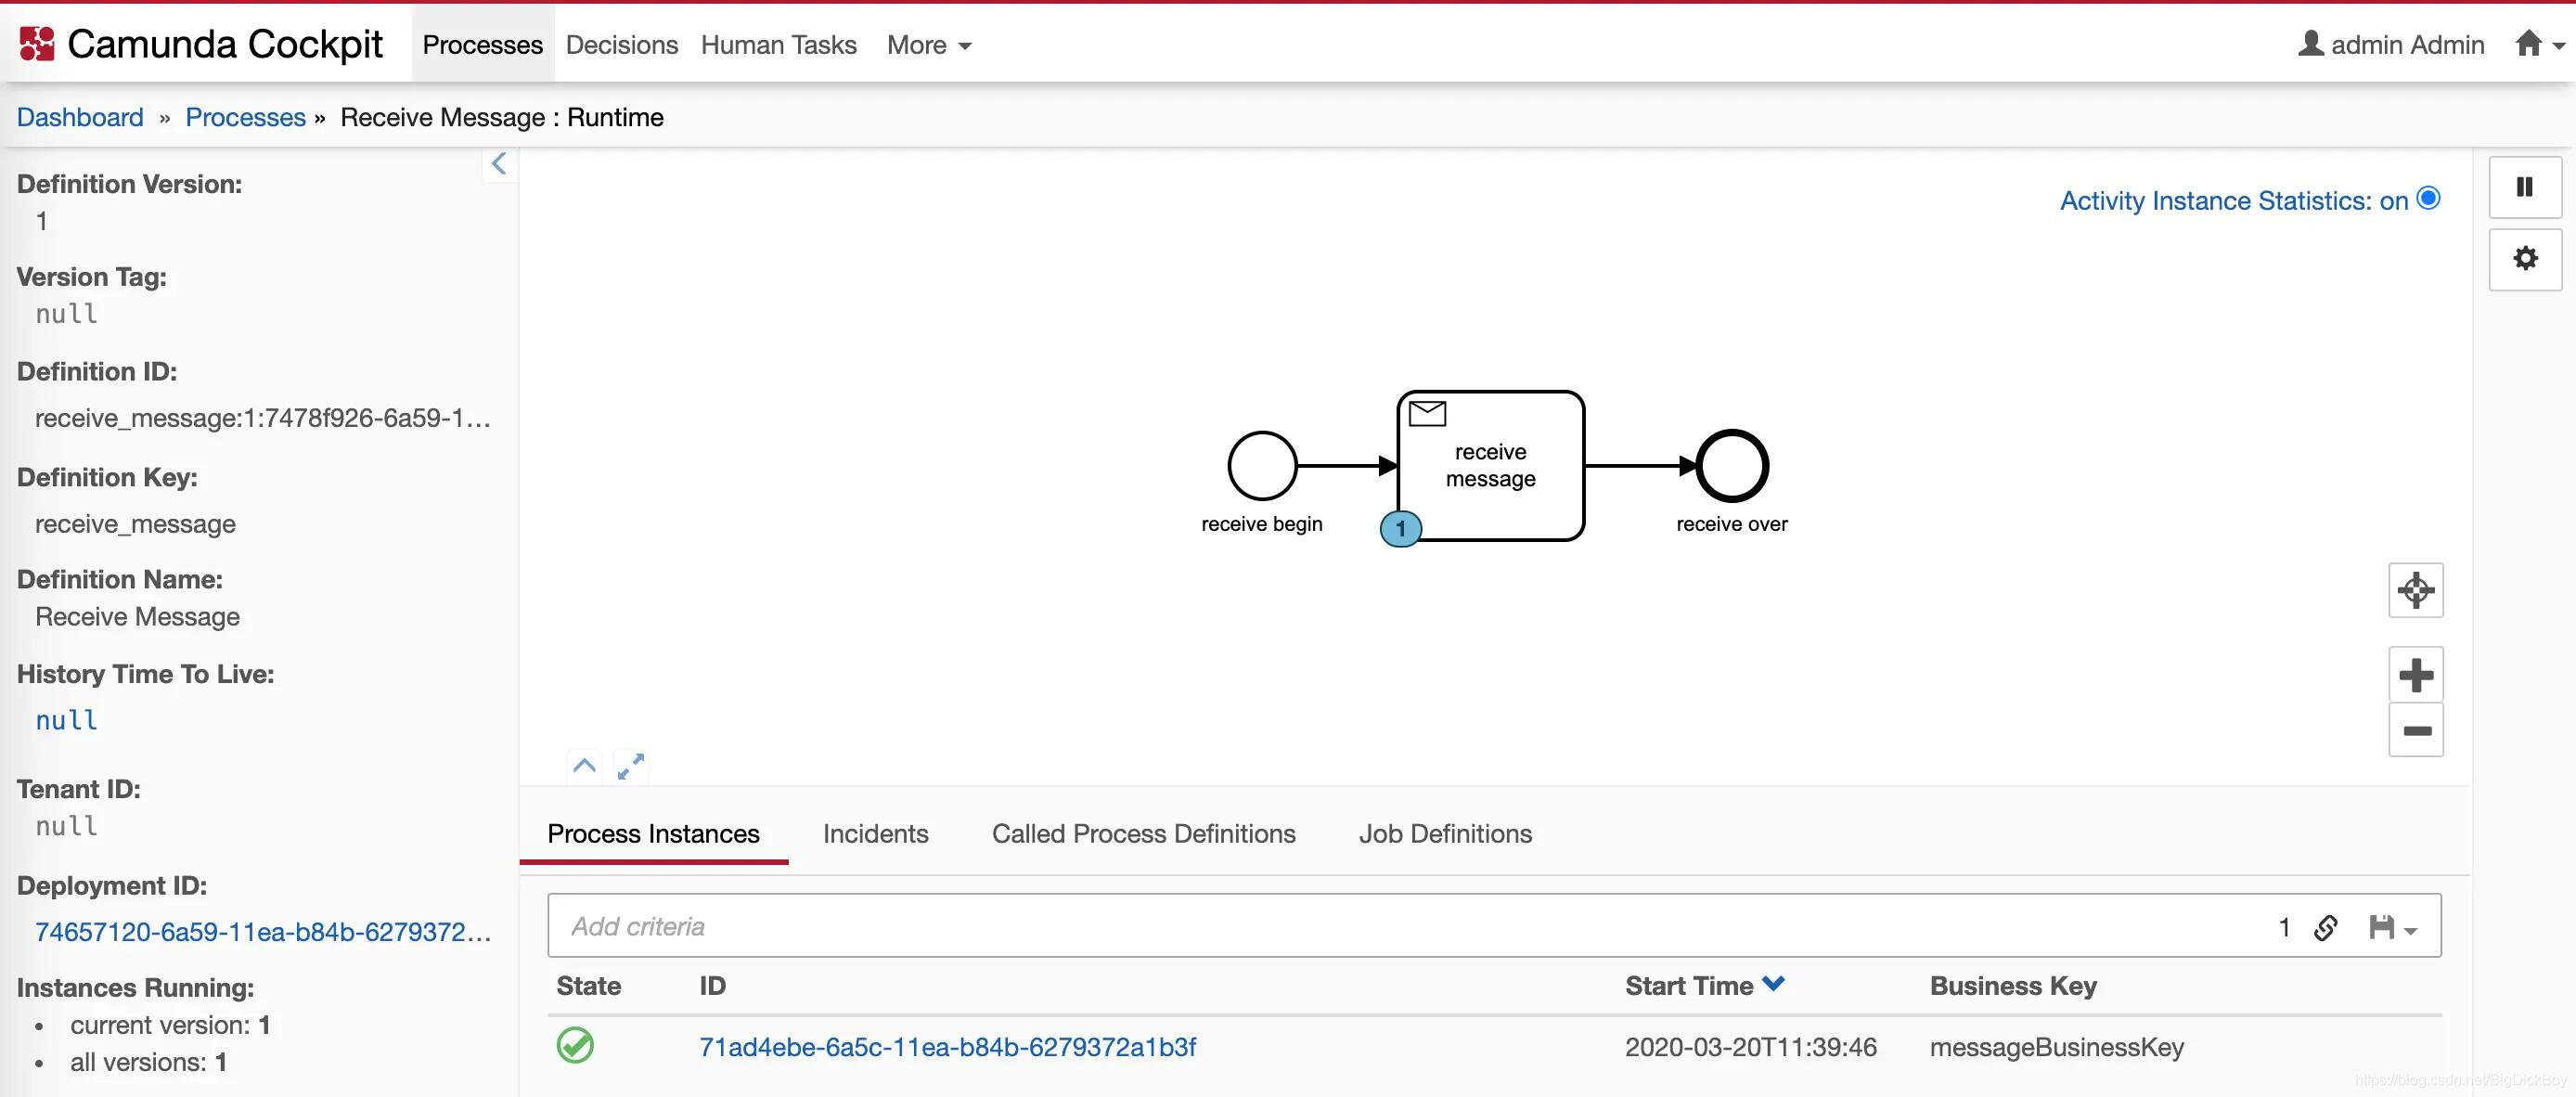The height and width of the screenshot is (1097, 2576).
Task: Open the saved search criteria dropdown
Action: point(2392,927)
